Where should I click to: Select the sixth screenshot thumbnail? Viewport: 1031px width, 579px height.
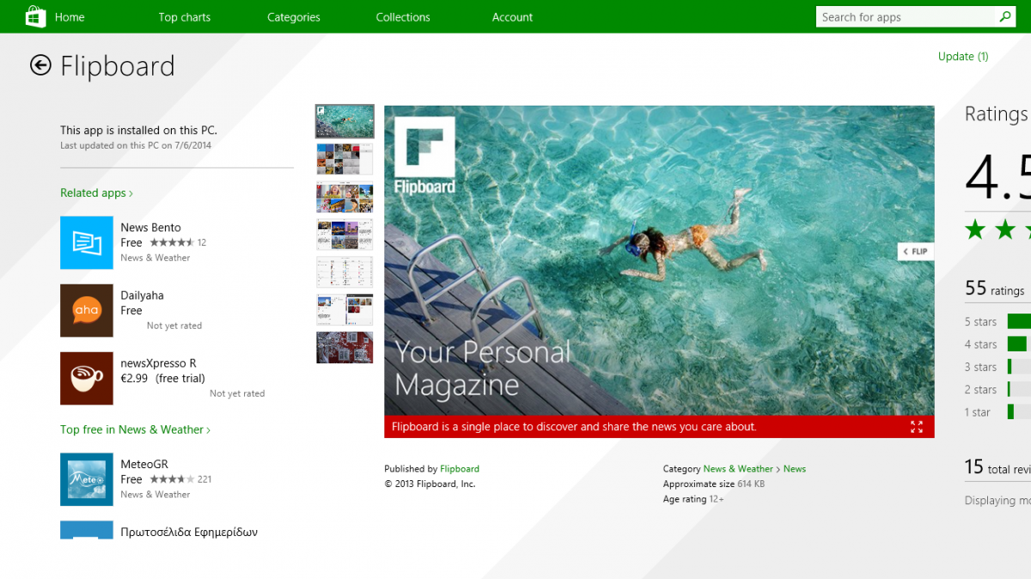(345, 310)
